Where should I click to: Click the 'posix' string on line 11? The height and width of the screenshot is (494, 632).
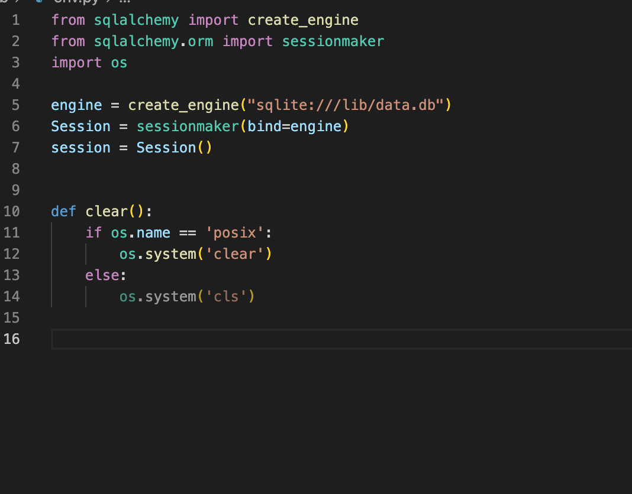point(234,233)
